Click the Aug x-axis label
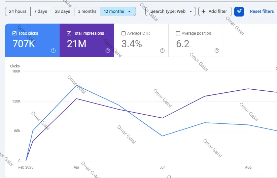 pos(248,168)
